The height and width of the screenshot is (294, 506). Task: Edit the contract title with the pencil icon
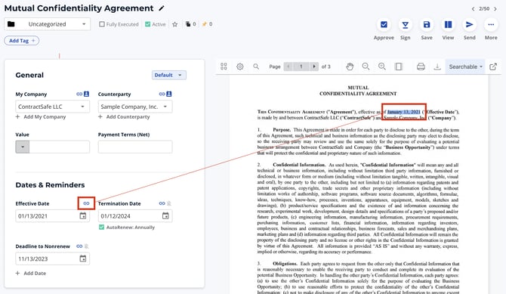click(x=162, y=8)
